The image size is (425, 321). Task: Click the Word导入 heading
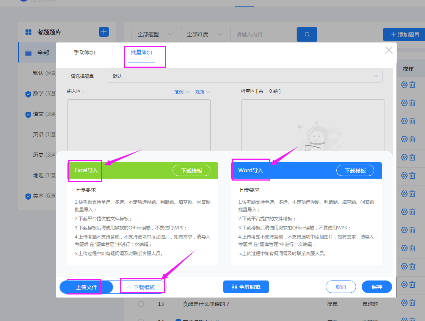251,170
